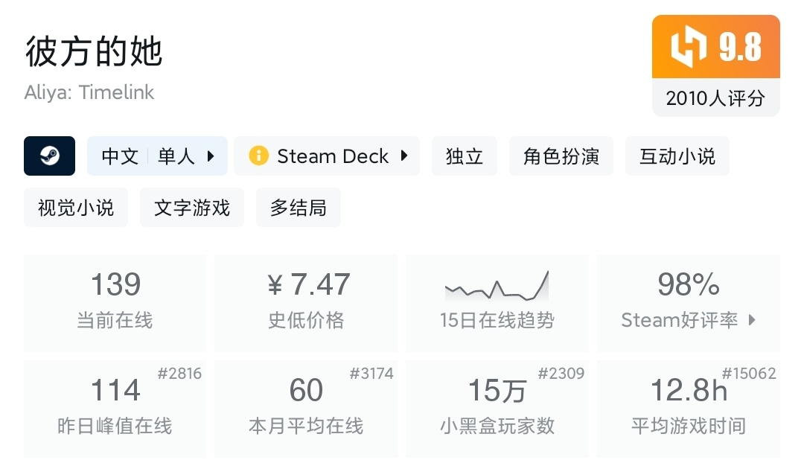Open the 小黑盒玩家数 15万 card

coord(497,408)
